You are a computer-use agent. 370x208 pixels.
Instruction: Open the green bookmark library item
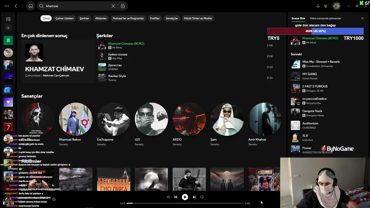[8, 40]
